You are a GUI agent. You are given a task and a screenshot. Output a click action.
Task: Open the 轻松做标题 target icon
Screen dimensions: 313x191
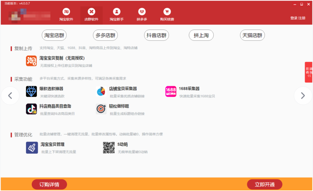click(x=101, y=109)
